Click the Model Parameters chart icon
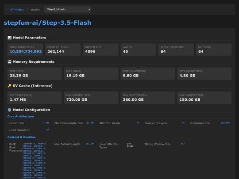 point(9,38)
